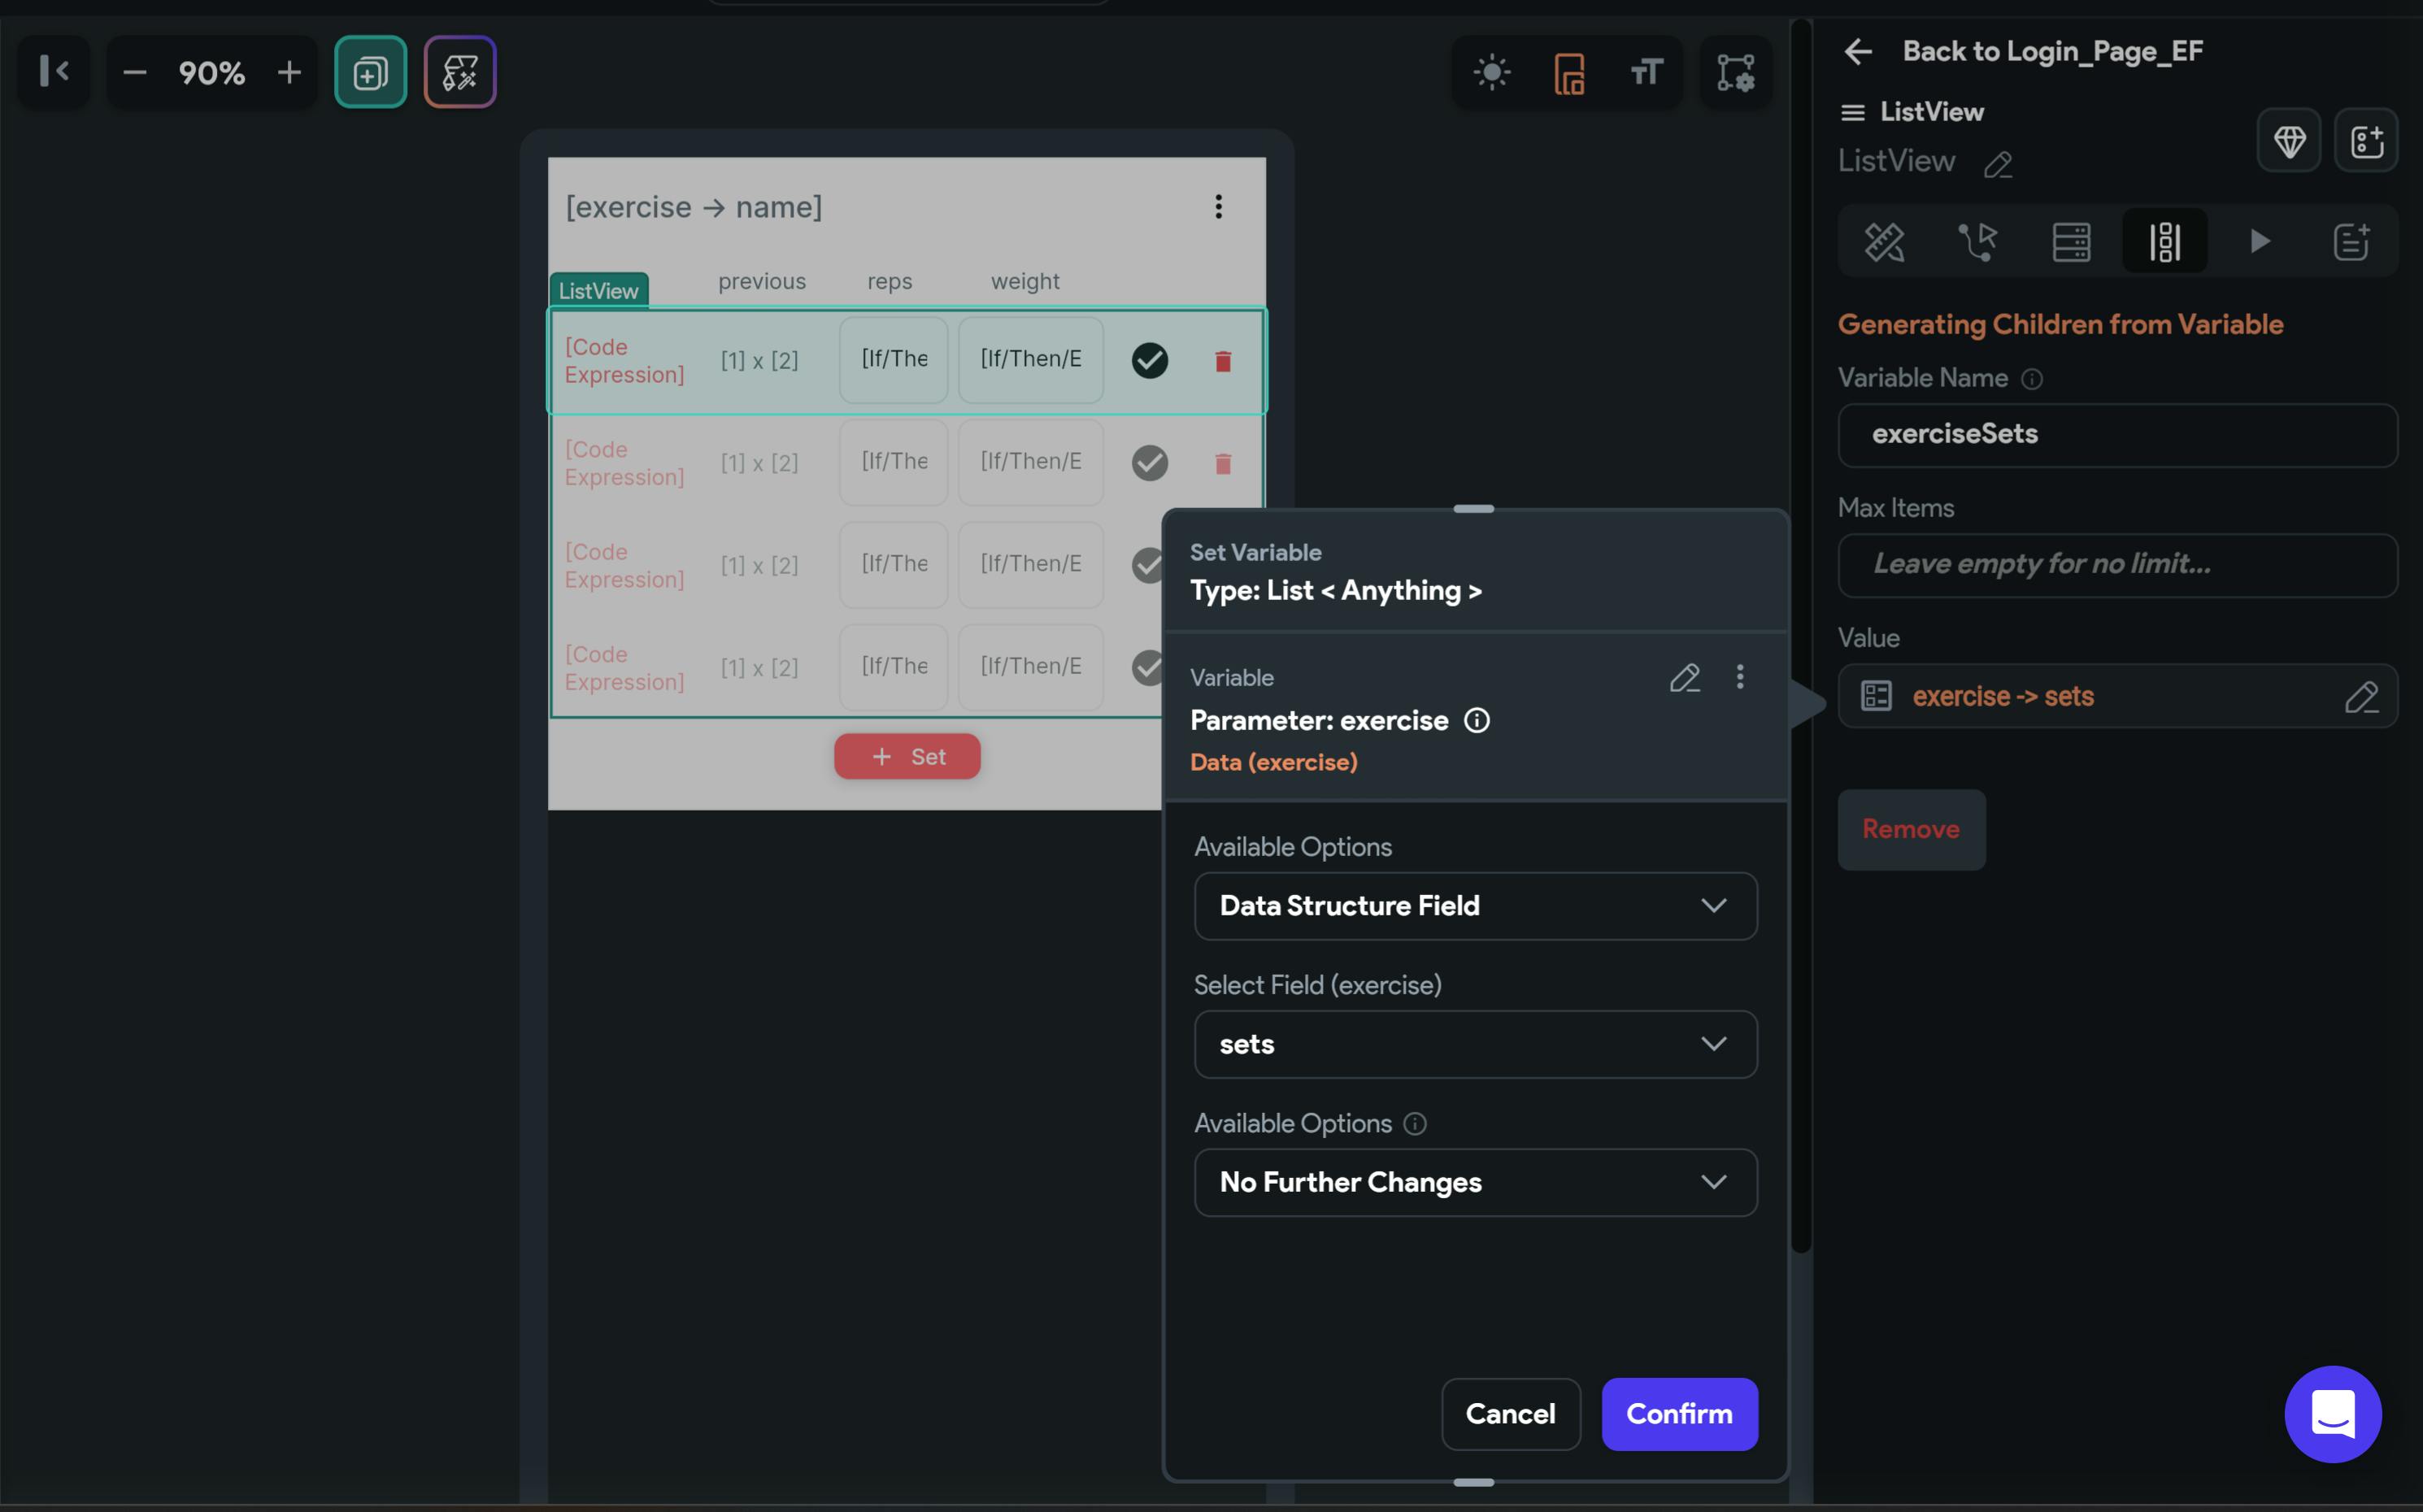Screen dimensions: 2423x1512
Task: Open the AI generate magic icon
Action: [x=460, y=72]
